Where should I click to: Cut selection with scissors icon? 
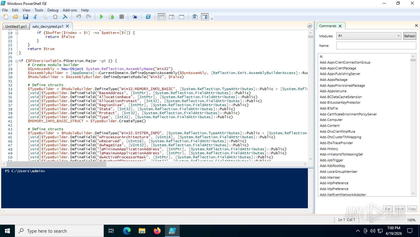point(35,17)
